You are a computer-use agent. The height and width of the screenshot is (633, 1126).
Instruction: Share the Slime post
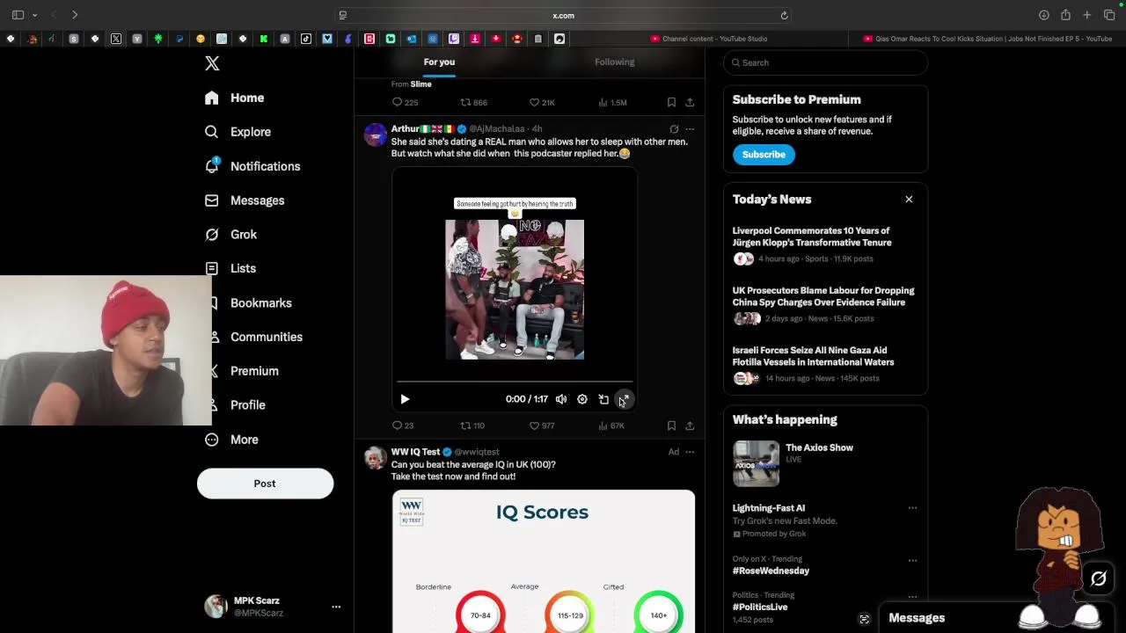tap(690, 103)
